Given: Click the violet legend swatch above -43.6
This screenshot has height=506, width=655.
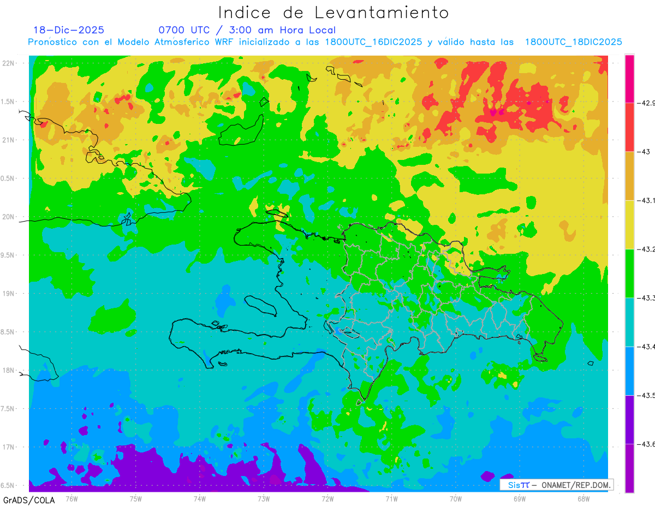Looking at the screenshot, I should pos(629,419).
